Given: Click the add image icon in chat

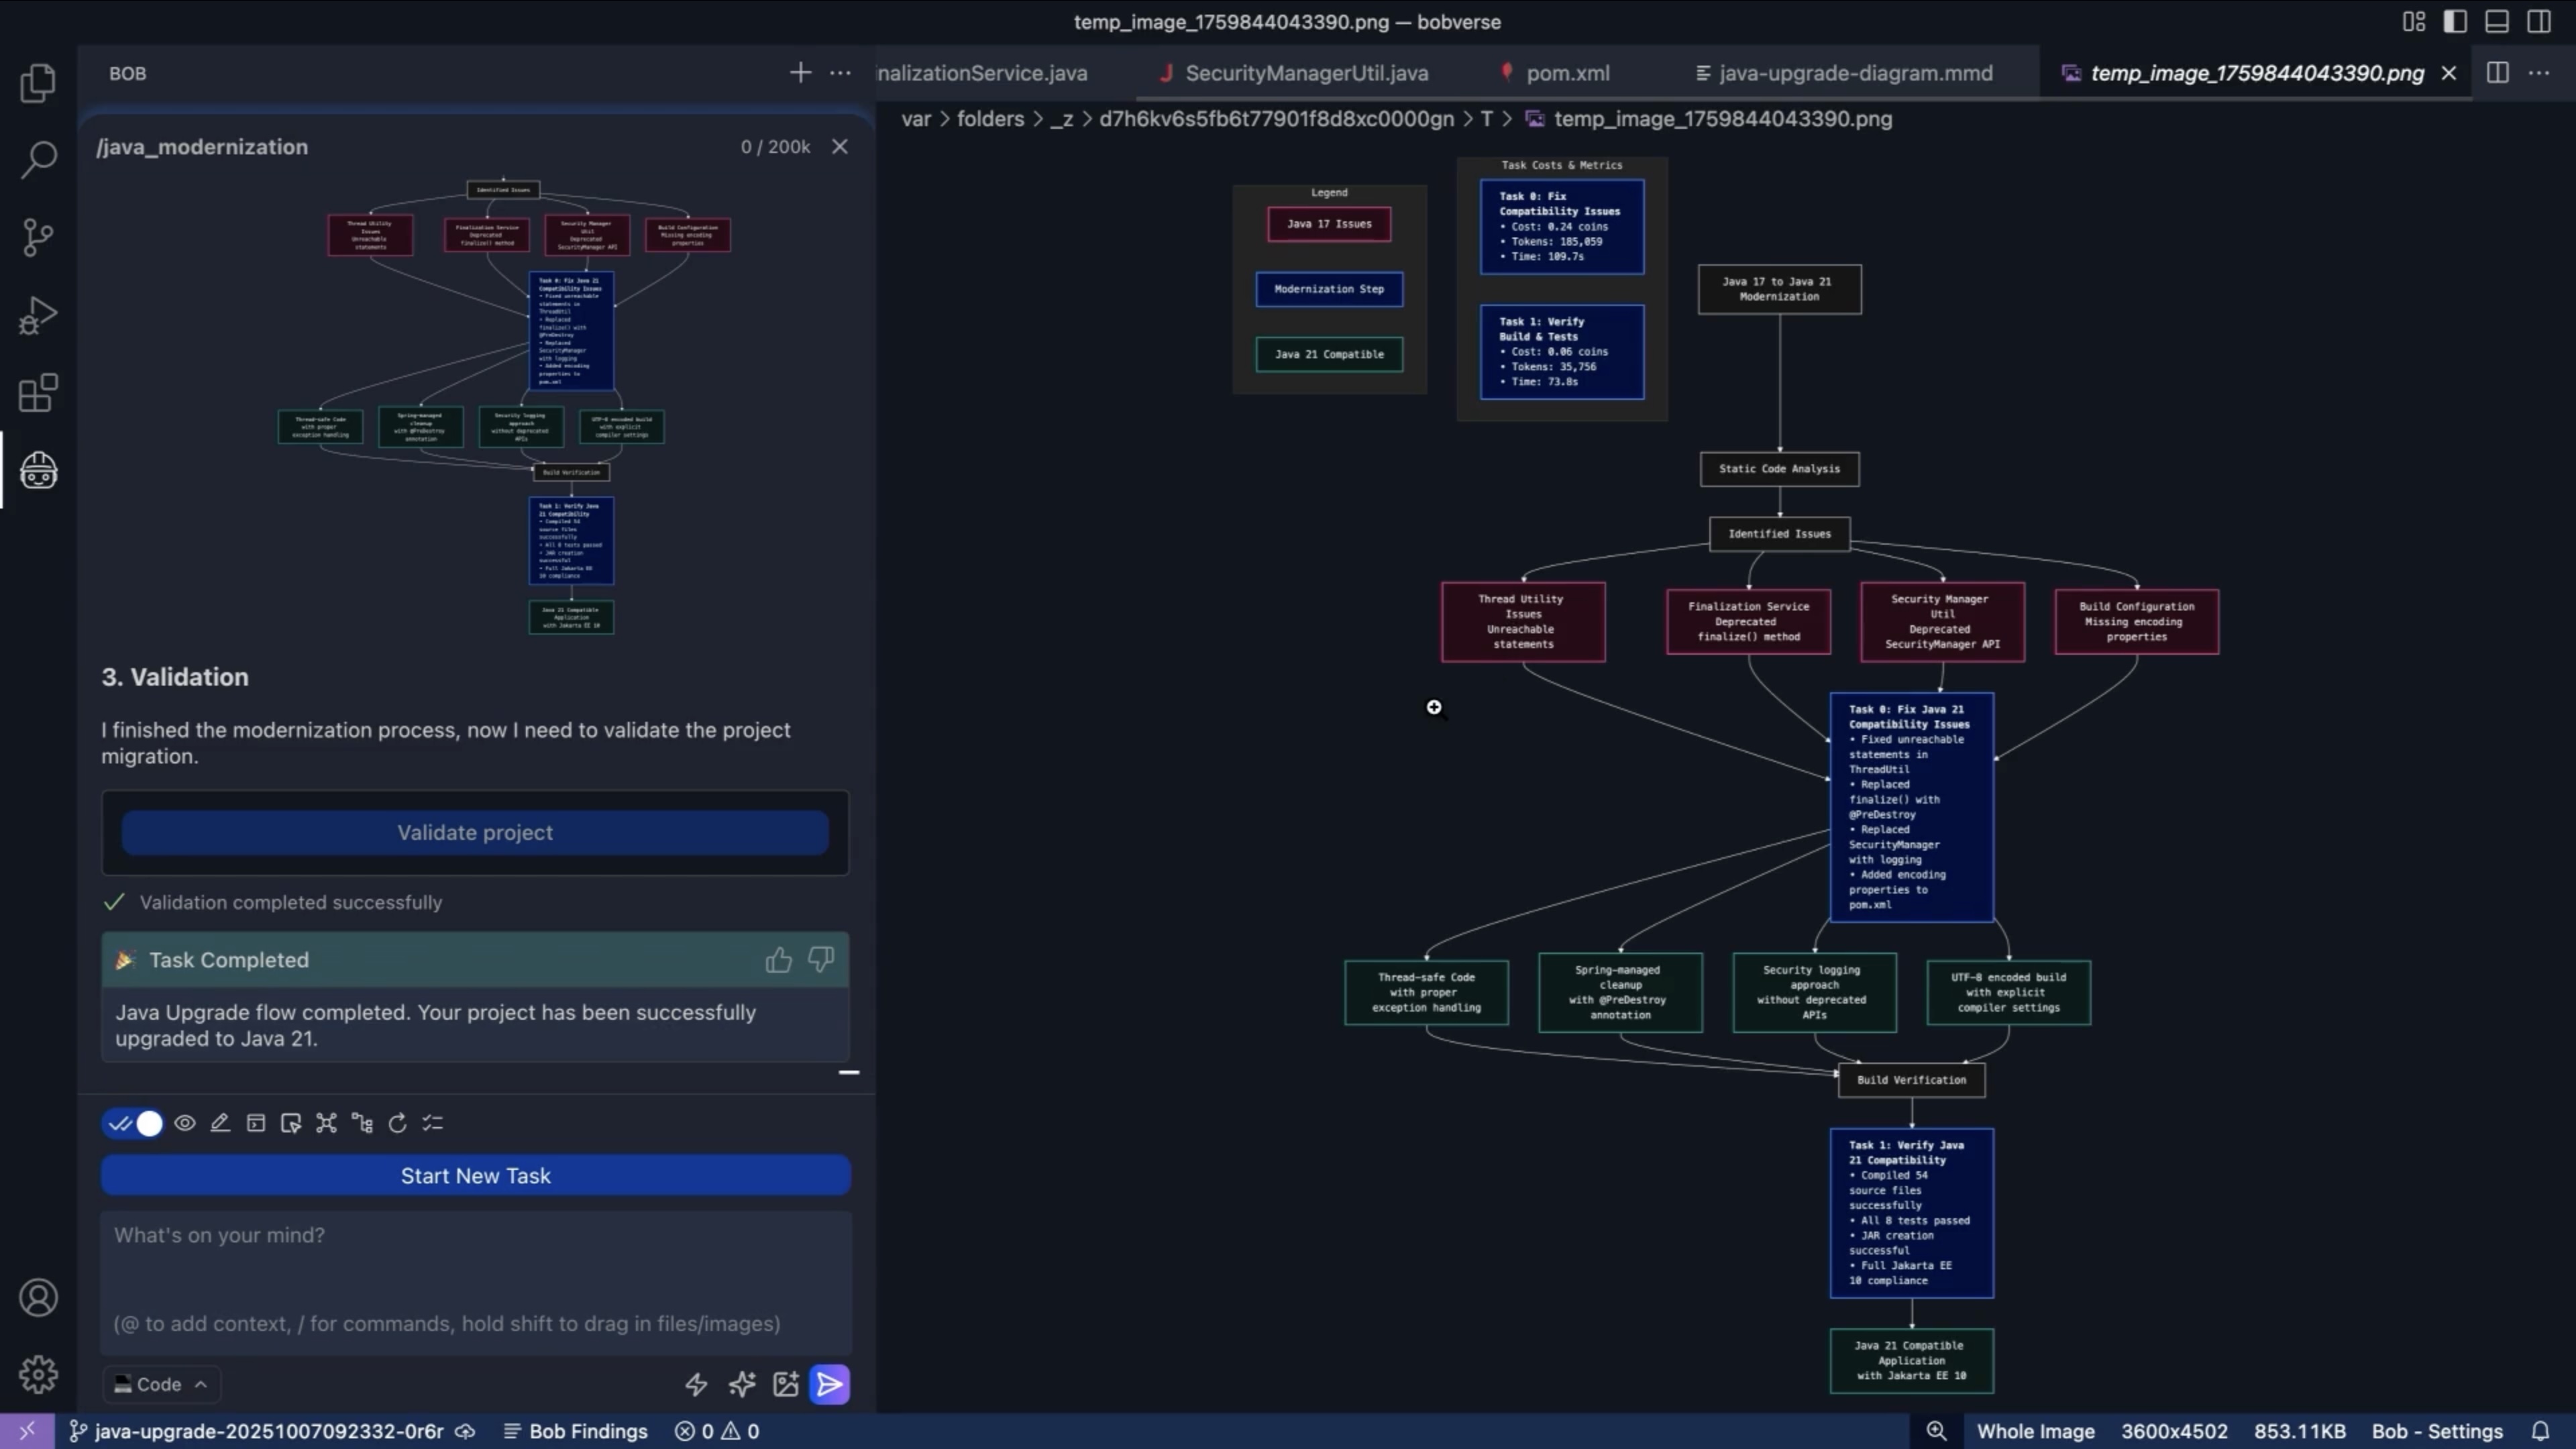Looking at the screenshot, I should 786,1384.
